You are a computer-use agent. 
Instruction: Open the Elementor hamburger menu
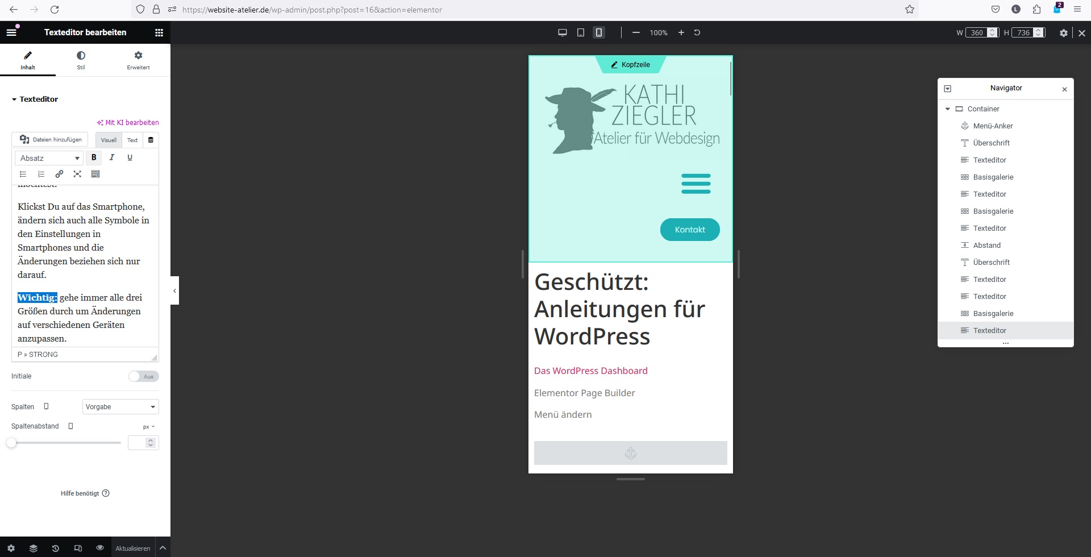pyautogui.click(x=11, y=32)
